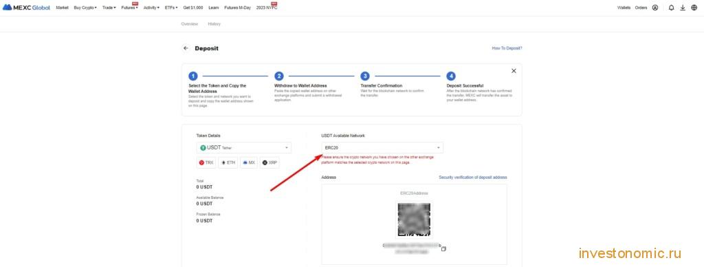Image resolution: width=704 pixels, height=267 pixels.
Task: Switch to the History tab
Action: [214, 24]
